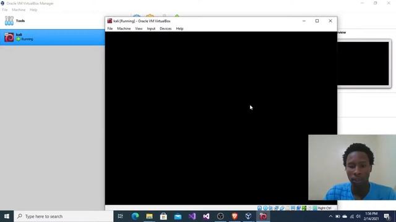Click inside the black VM display area

[x=221, y=118]
